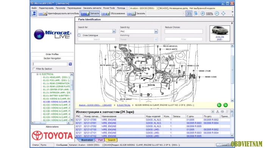Click the clear selection X icon above table
265x148 pixels.
coord(213,112)
